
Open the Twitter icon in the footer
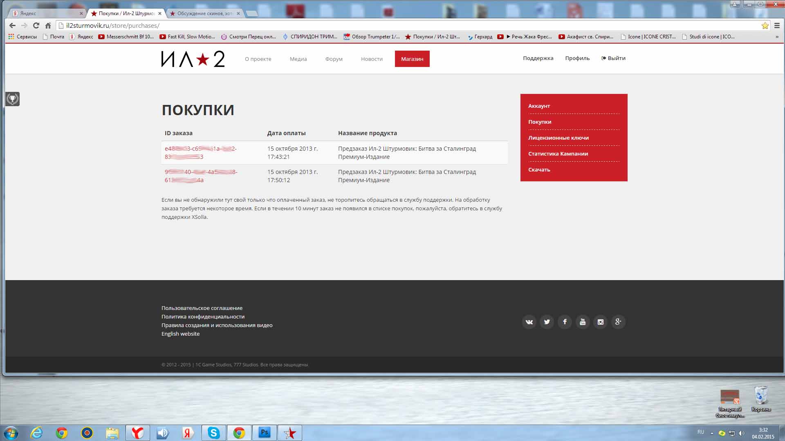click(x=547, y=322)
